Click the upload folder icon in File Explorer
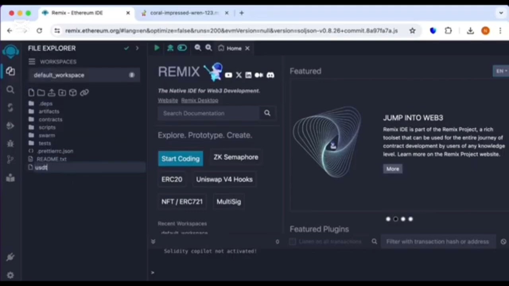The image size is (509, 286). [62, 93]
